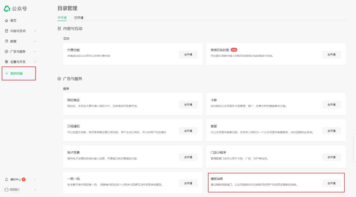Click the 内容与互动 document icon in sidebar

tap(7, 31)
